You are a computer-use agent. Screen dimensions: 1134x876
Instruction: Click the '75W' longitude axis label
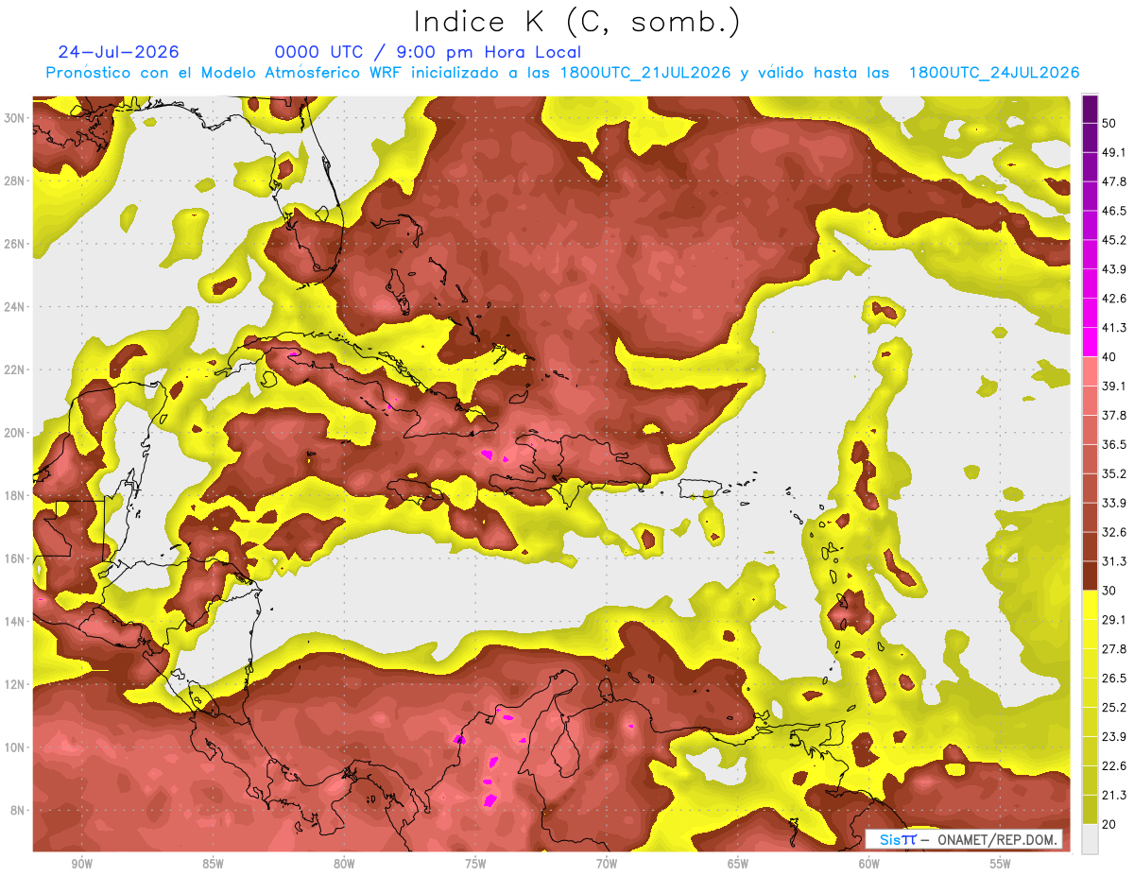475,864
